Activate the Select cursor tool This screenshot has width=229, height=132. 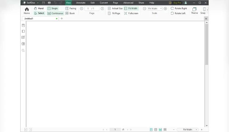coord(39,13)
